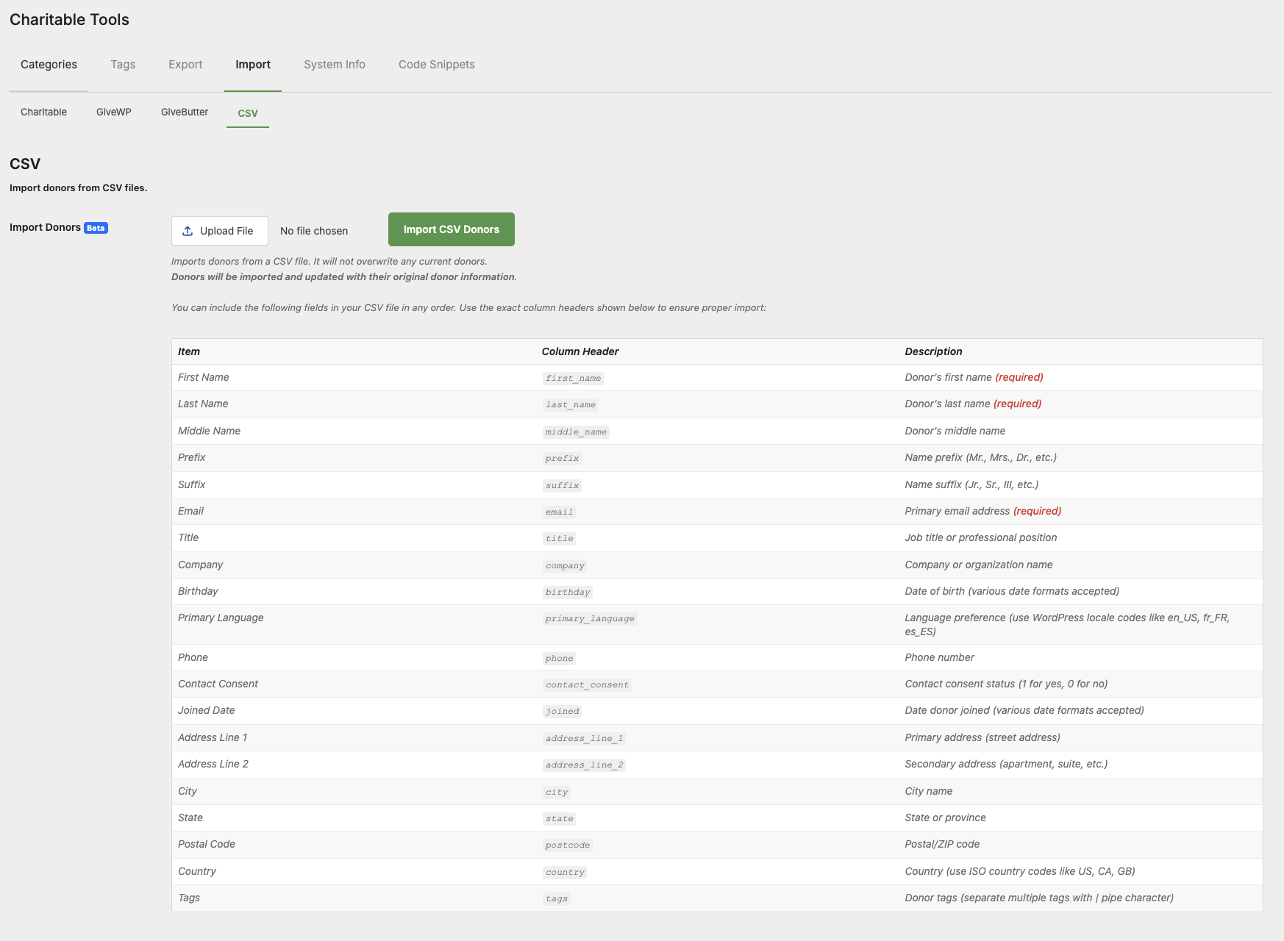Open the Categories tab
This screenshot has width=1284, height=941.
[x=49, y=65]
